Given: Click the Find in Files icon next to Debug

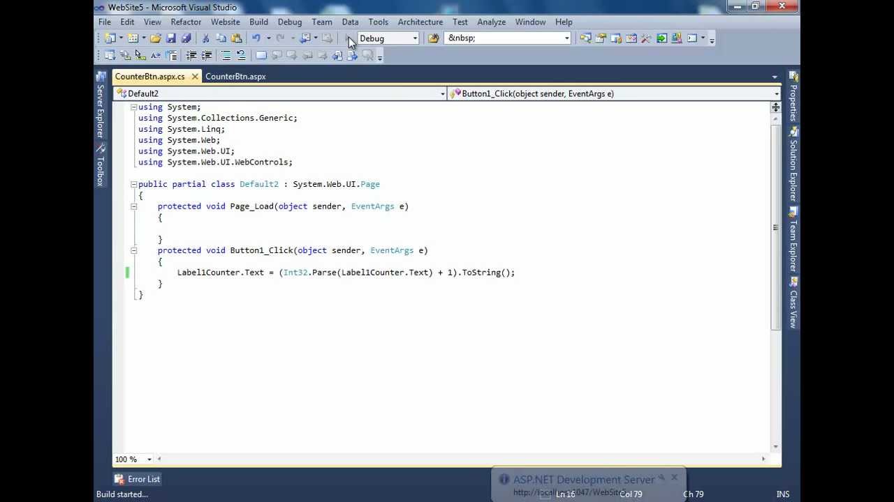Looking at the screenshot, I should [x=433, y=38].
